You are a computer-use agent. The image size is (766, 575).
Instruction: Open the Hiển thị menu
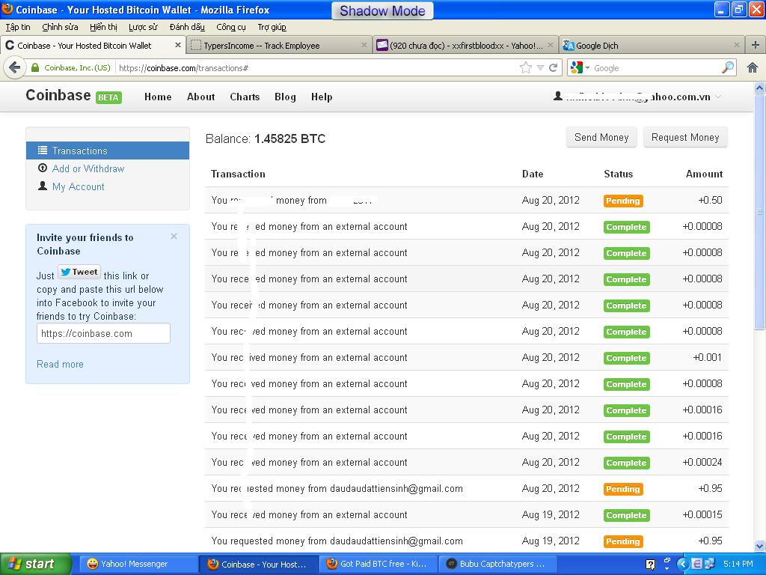103,27
